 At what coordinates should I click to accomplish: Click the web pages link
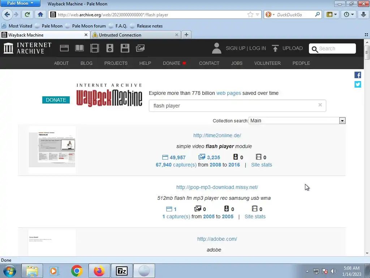point(229,93)
